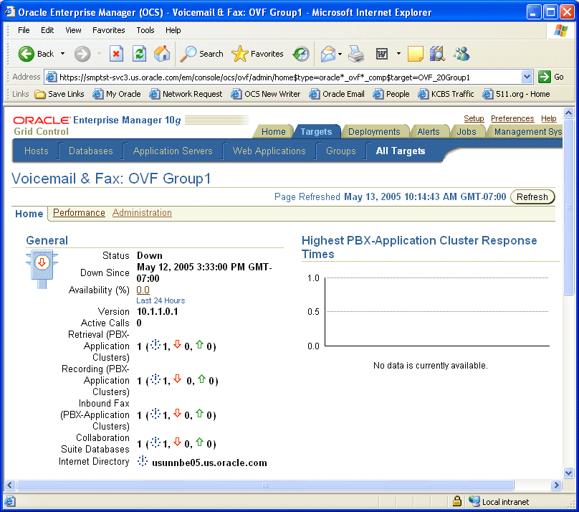Open the Mail icon on the toolbar

[327, 54]
